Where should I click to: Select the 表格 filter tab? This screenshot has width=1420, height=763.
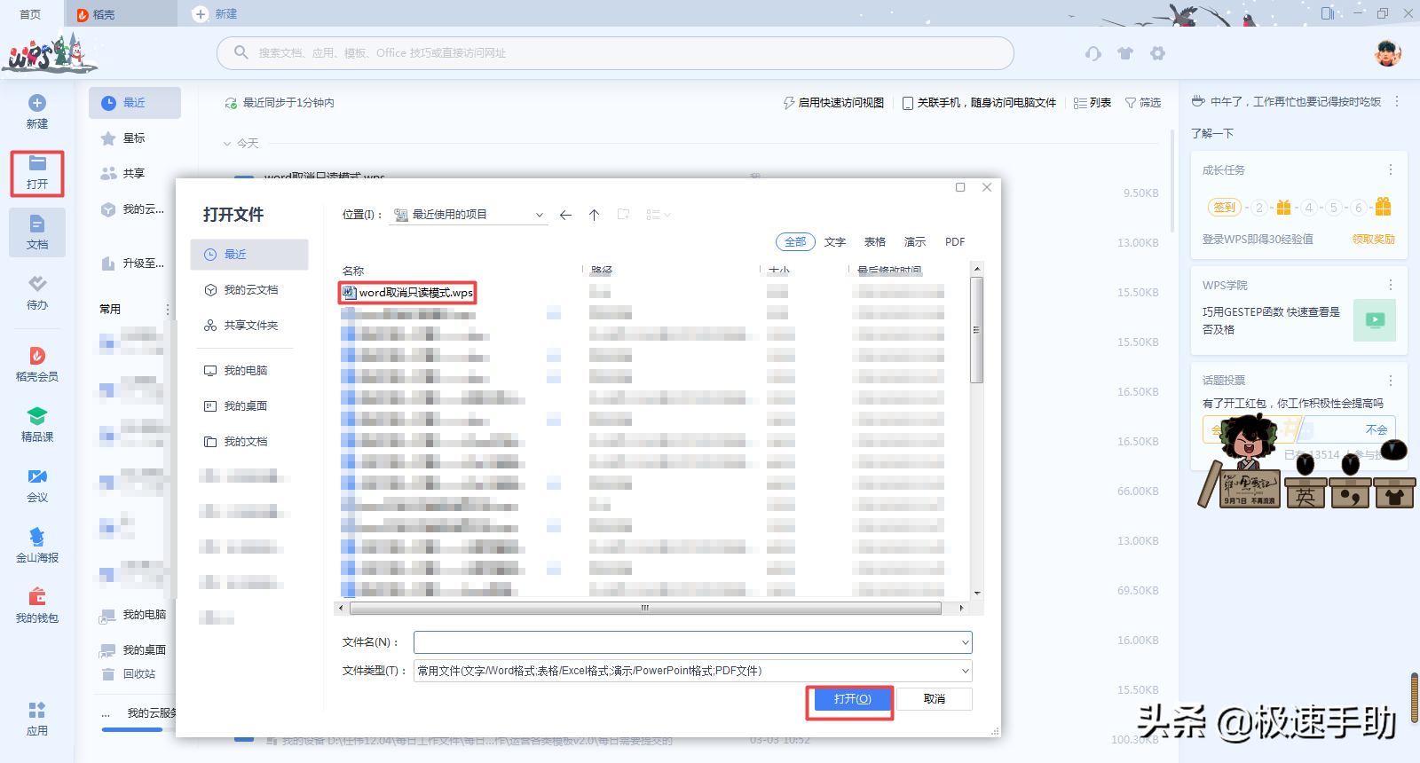pyautogui.click(x=875, y=241)
